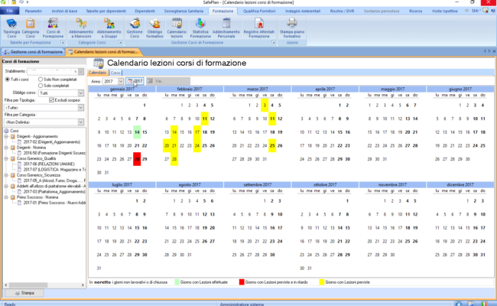Open Corsi di Formazione ribbon icon
Screen dimensions: 497x306
point(53,28)
